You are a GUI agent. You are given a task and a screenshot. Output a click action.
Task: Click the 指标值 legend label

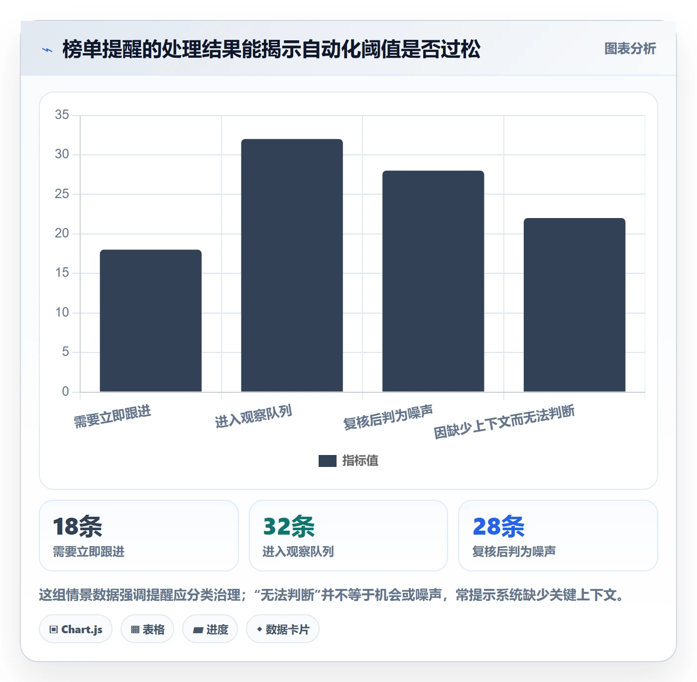coord(360,461)
